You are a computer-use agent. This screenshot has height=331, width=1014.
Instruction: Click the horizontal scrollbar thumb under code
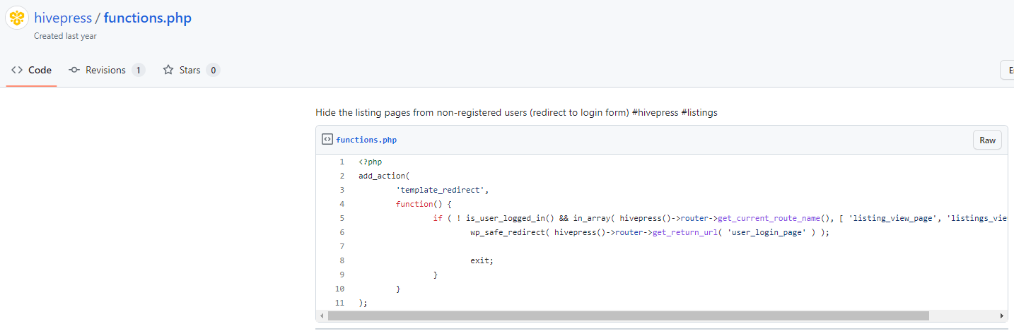click(629, 315)
